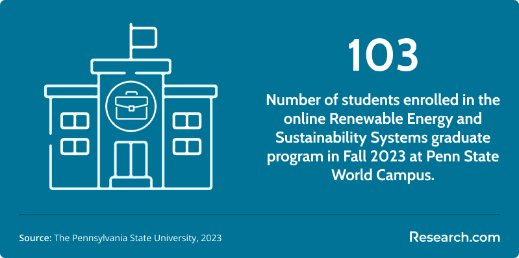The width and height of the screenshot is (519, 258).
Task: Click the text 'Sustainability Systems graduate'
Action: [383, 138]
